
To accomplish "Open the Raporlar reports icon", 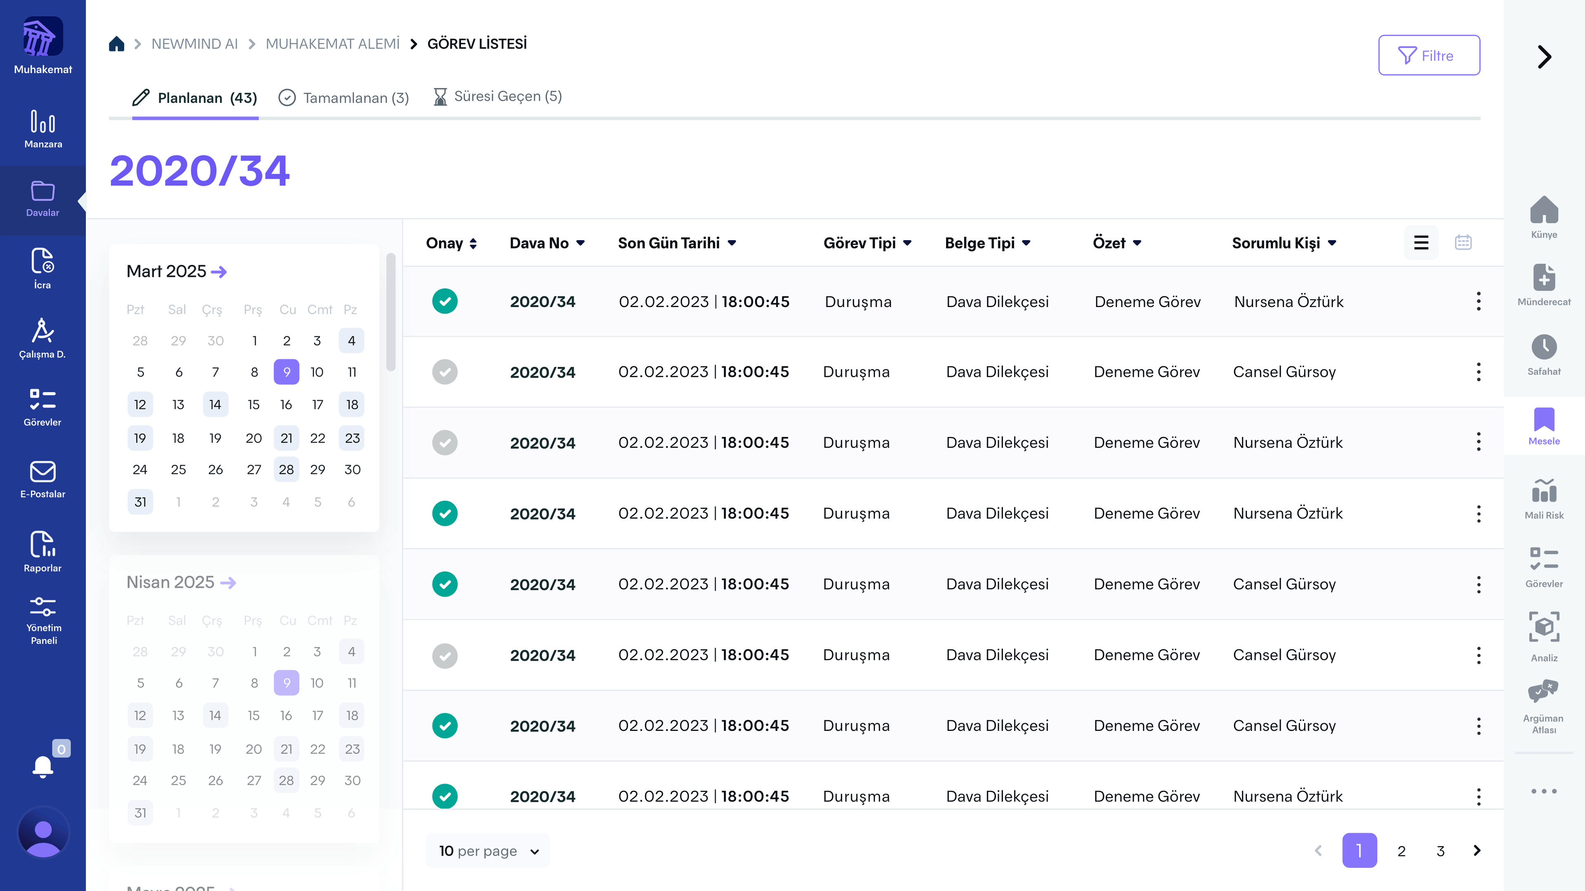I will 43,545.
